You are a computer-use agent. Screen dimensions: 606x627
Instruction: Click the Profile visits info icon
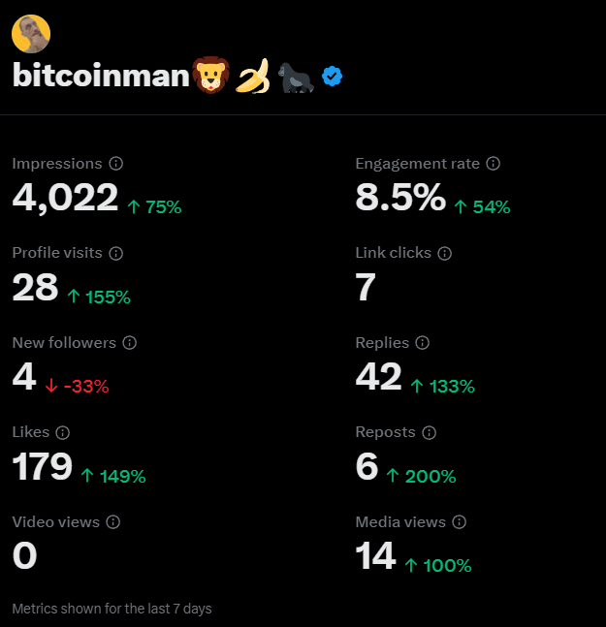[x=116, y=253]
